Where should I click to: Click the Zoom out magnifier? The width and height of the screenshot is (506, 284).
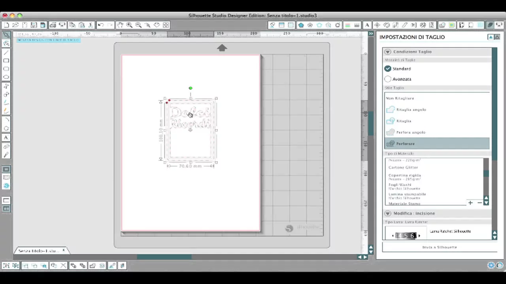click(138, 25)
